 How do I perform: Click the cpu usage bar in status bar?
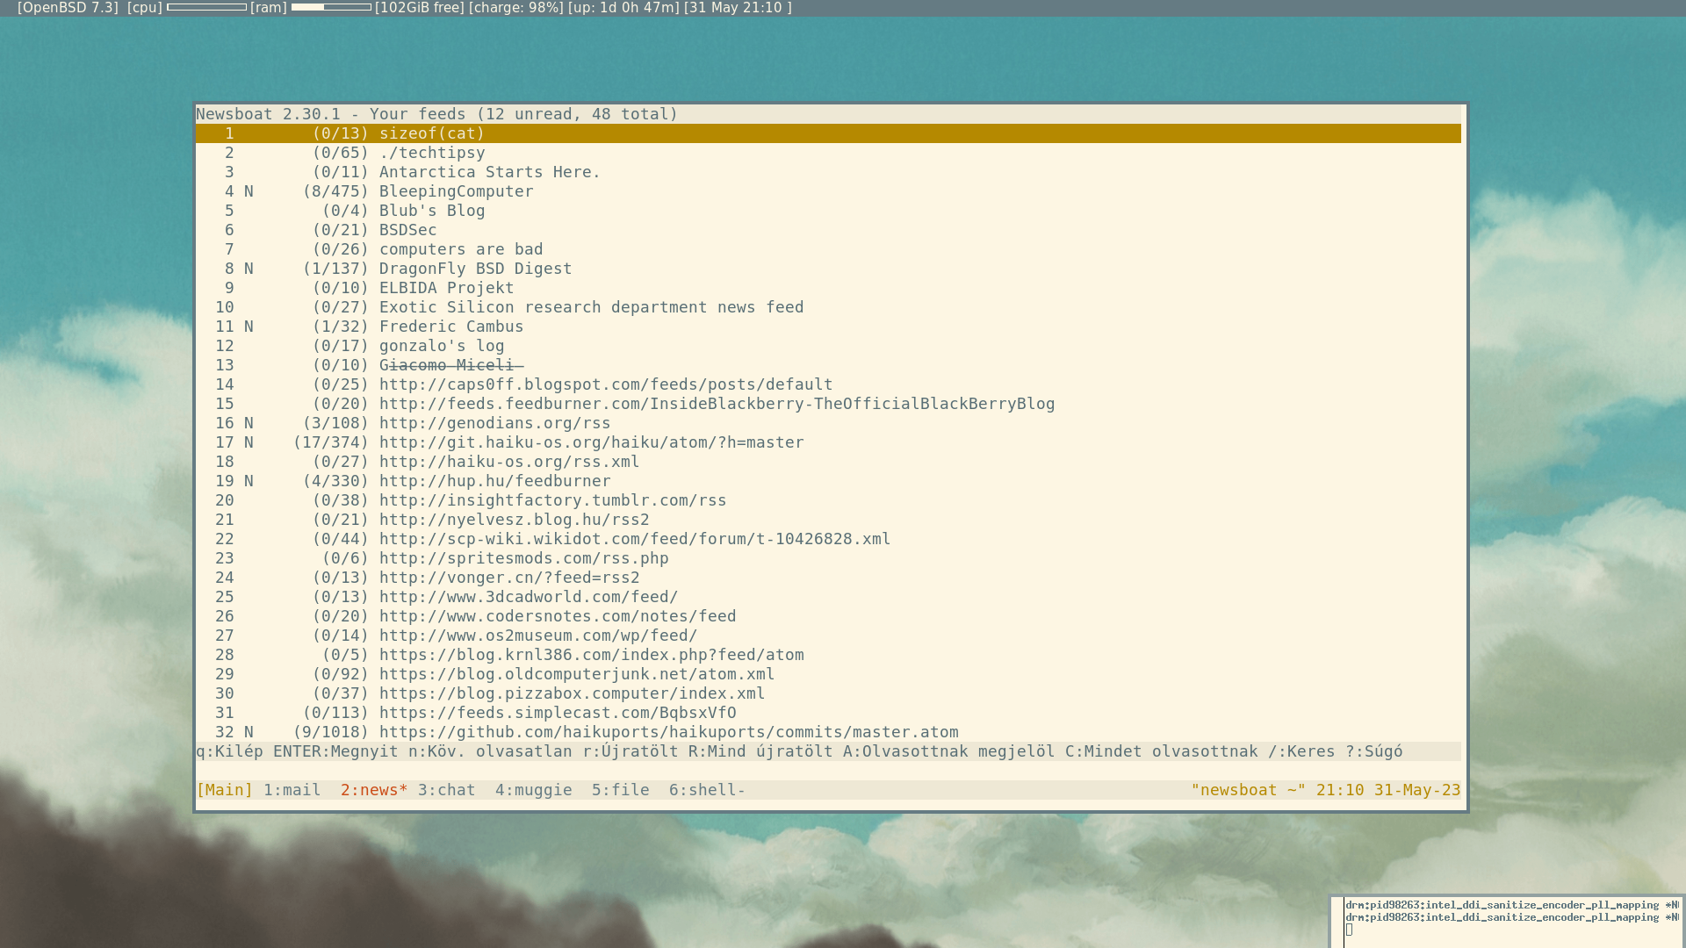pyautogui.click(x=206, y=8)
